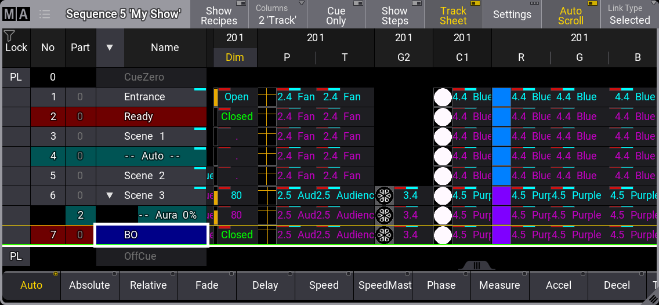Switch to the Decel layer
The image size is (659, 305).
pyautogui.click(x=617, y=285)
